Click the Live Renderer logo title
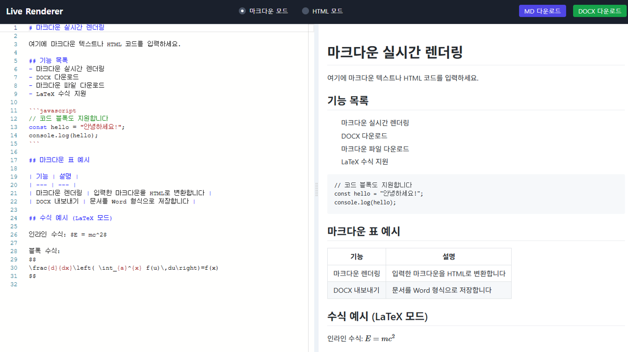The height and width of the screenshot is (352, 628). (34, 11)
